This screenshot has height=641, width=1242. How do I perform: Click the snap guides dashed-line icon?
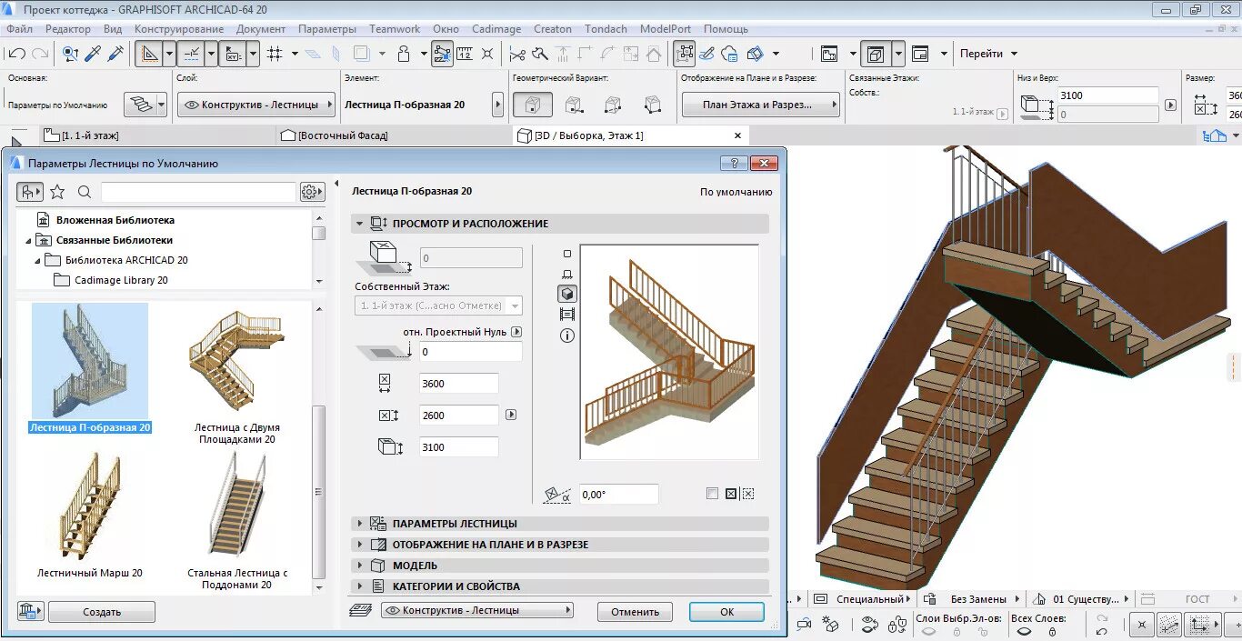190,54
